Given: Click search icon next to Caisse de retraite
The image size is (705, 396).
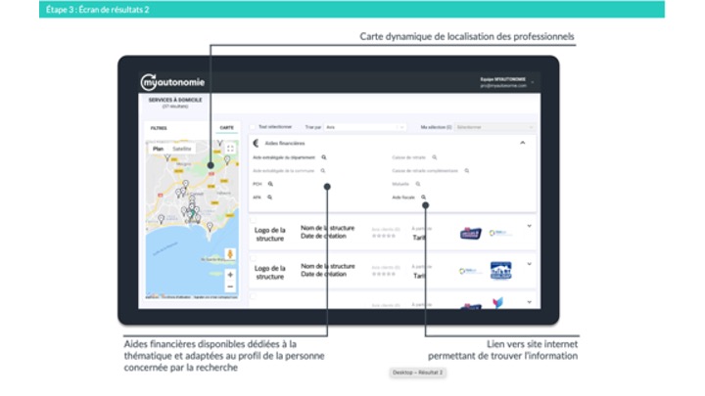Looking at the screenshot, I should (434, 156).
